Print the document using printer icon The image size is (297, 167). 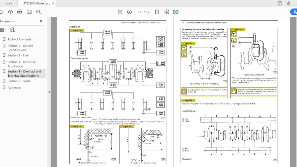[19, 12]
